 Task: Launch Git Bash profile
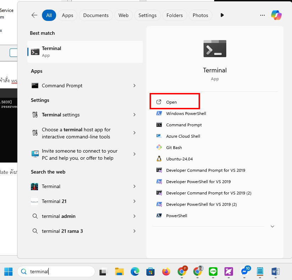tap(215, 148)
